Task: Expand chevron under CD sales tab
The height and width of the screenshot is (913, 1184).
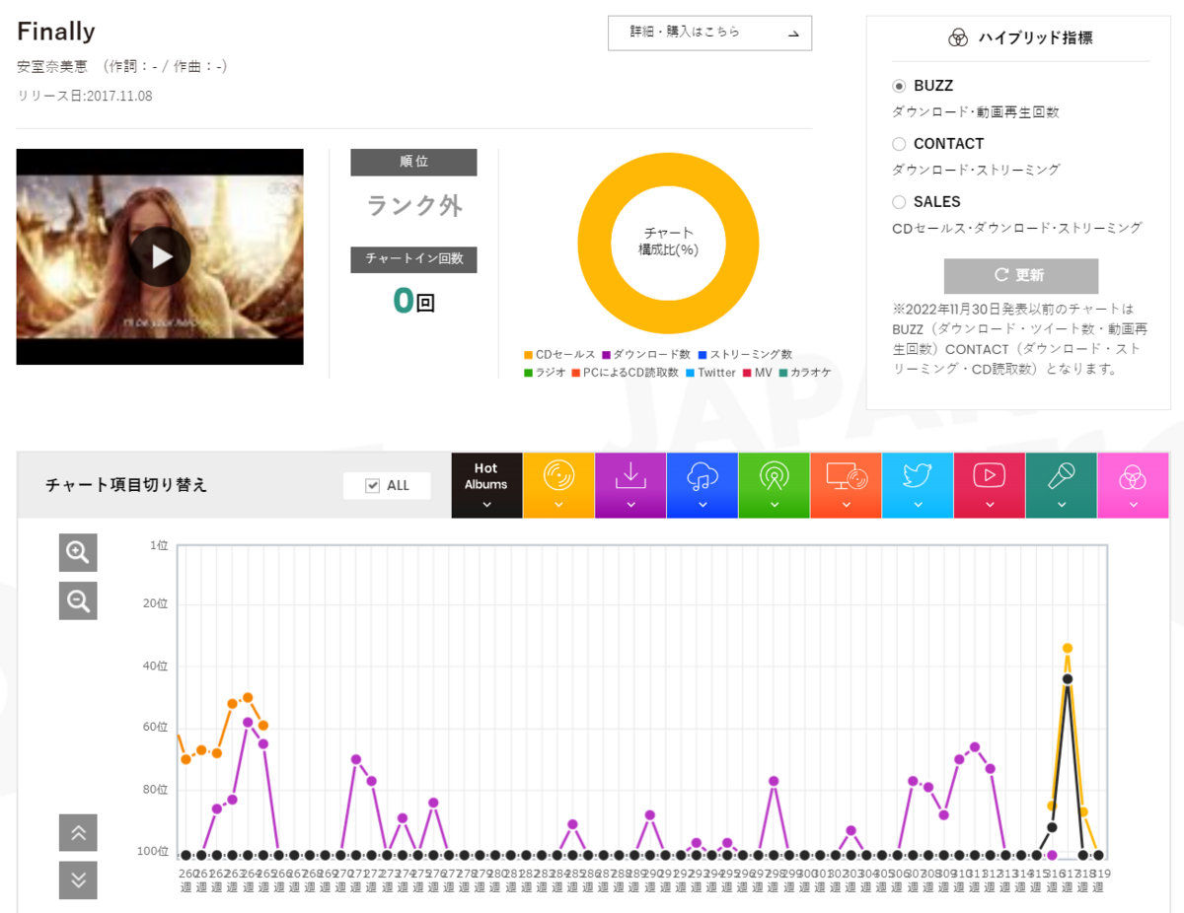Action: [x=558, y=505]
